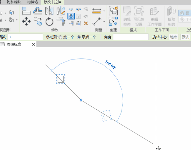Click the 166.00° angle dimension text
This screenshot has width=191, height=150.
111,65
